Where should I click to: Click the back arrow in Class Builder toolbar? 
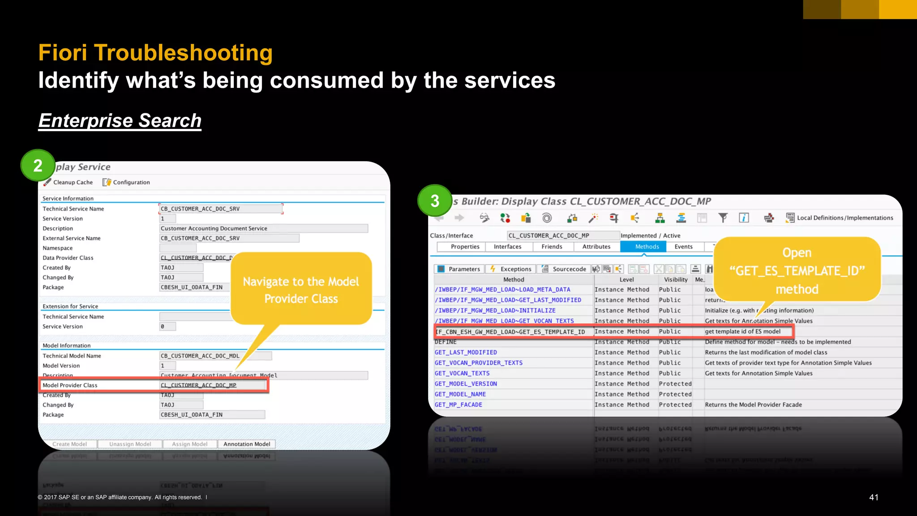point(439,218)
